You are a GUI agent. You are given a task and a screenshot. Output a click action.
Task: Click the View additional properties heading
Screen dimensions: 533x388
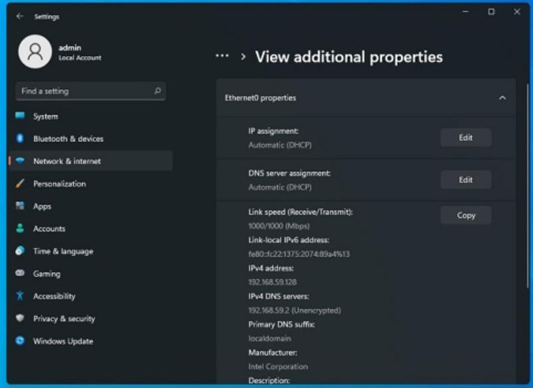click(x=348, y=57)
